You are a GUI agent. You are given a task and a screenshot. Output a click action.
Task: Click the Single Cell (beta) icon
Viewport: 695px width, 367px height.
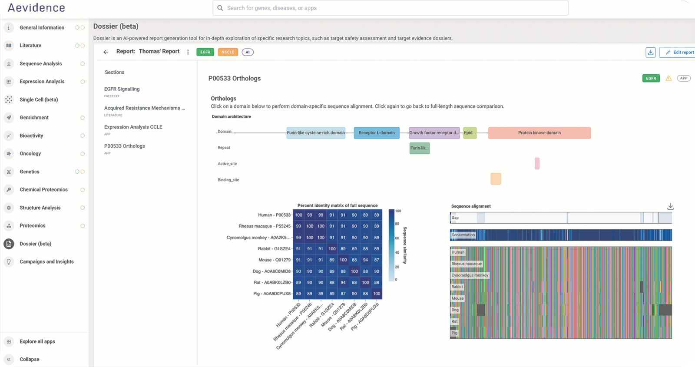[x=9, y=99]
